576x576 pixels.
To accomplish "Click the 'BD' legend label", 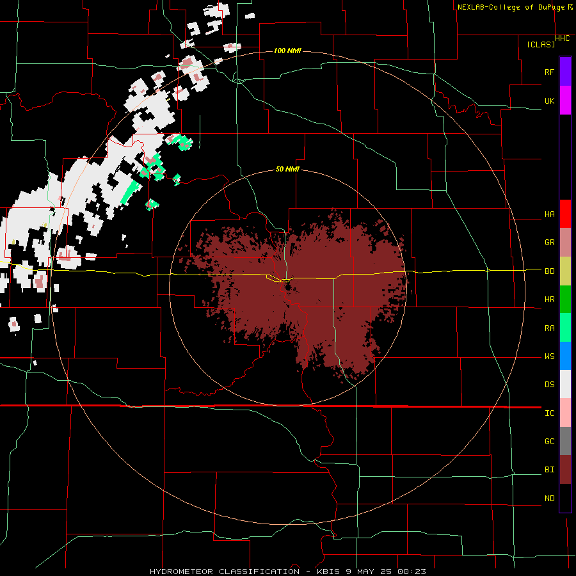I will pos(550,271).
